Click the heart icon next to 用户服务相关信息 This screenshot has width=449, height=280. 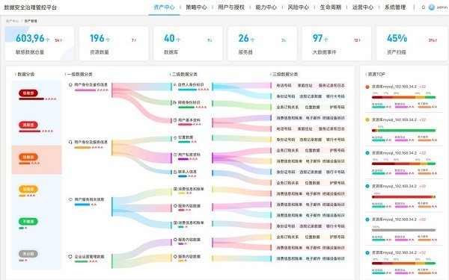pyautogui.click(x=70, y=199)
